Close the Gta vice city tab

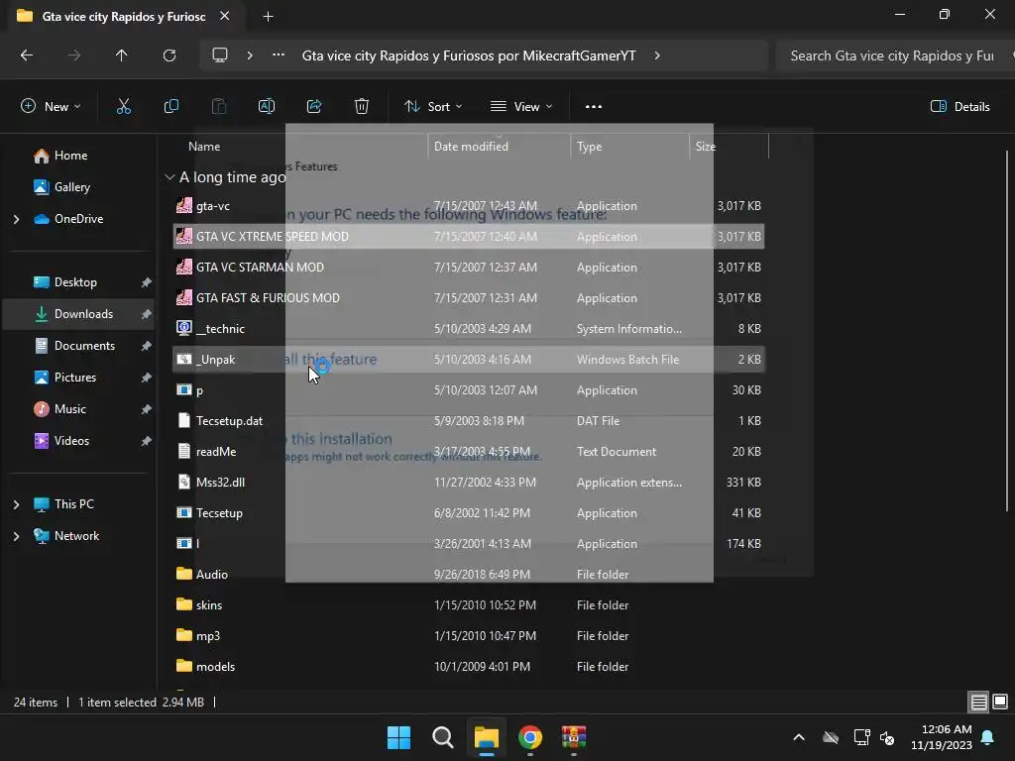click(225, 16)
